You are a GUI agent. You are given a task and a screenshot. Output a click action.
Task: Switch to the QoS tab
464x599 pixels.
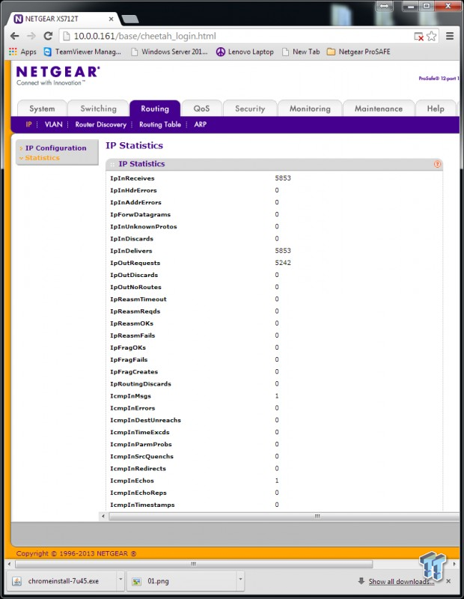201,109
